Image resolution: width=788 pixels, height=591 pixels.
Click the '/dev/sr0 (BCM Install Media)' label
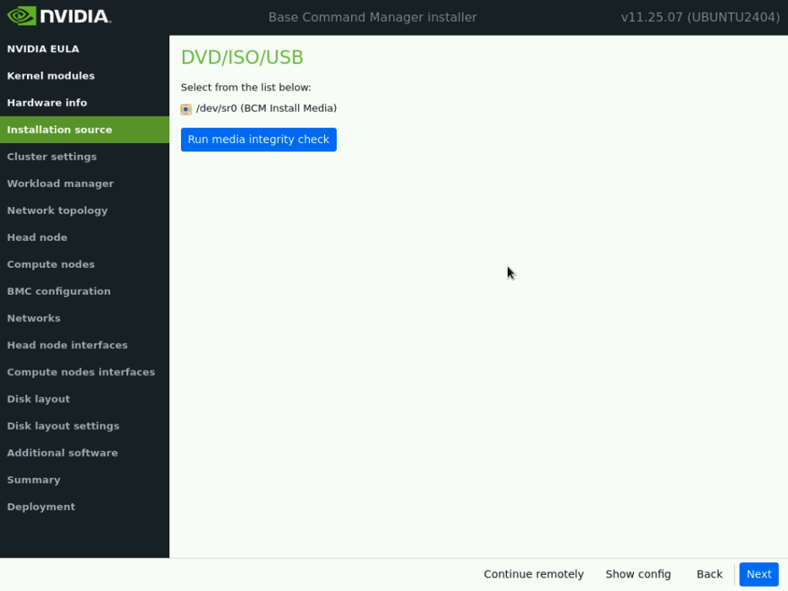(266, 108)
